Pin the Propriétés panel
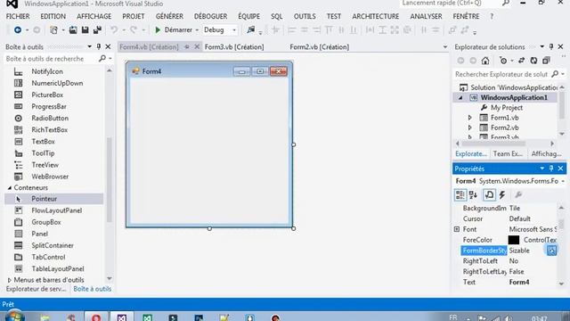 coord(551,169)
